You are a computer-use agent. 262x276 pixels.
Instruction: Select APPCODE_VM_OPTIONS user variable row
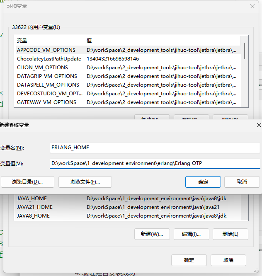(x=46, y=50)
